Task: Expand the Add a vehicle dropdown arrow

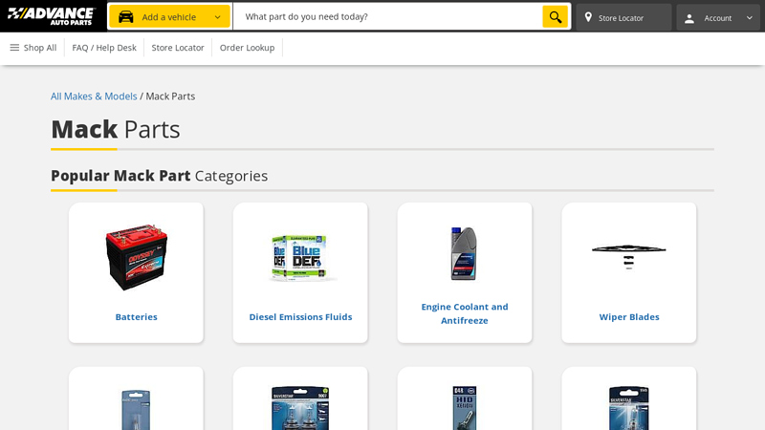Action: [x=218, y=17]
